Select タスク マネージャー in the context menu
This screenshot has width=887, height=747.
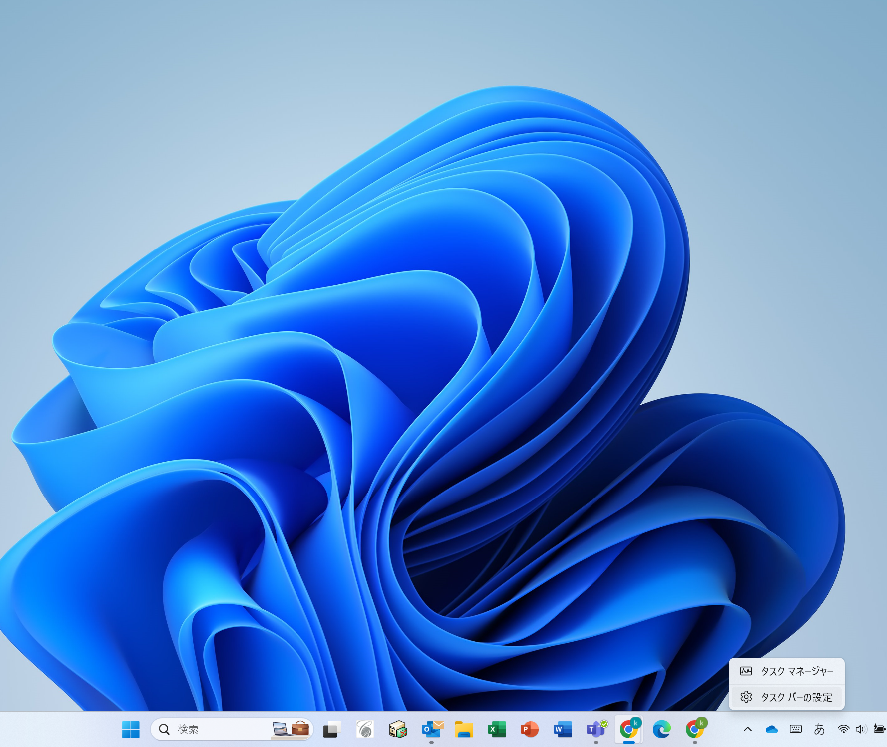point(787,671)
